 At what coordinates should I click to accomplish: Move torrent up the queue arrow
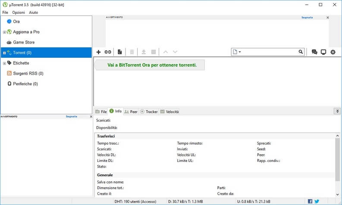click(x=166, y=52)
